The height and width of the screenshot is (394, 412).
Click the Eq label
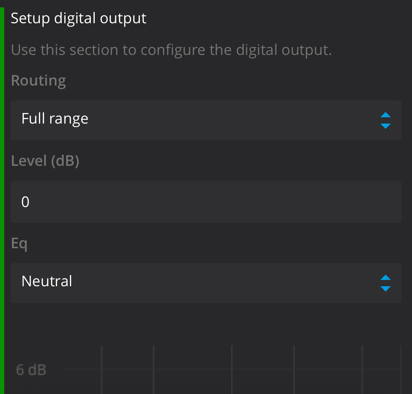point(19,243)
